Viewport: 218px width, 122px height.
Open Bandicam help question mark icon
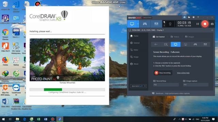click(x=198, y=17)
